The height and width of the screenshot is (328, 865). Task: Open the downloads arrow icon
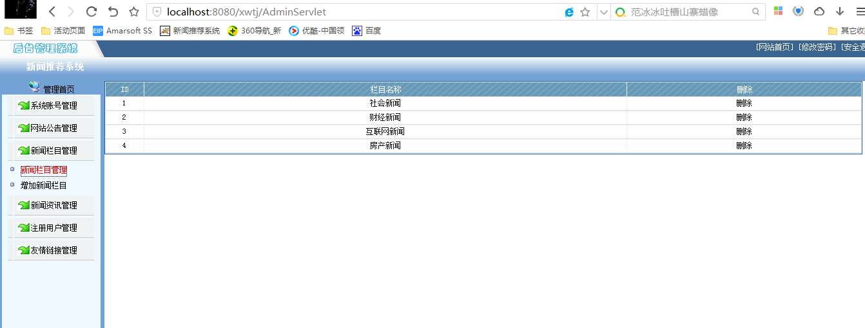pos(840,12)
